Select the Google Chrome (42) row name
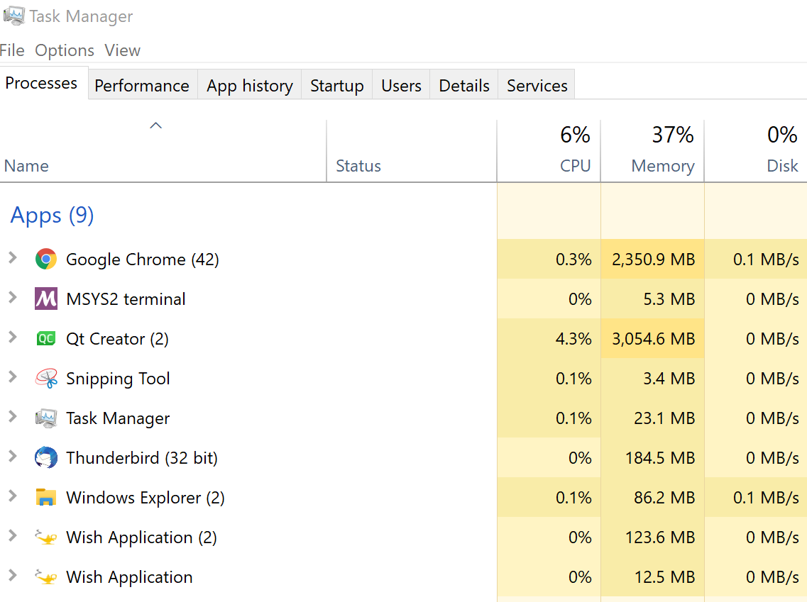Image resolution: width=807 pixels, height=602 pixels. (143, 260)
